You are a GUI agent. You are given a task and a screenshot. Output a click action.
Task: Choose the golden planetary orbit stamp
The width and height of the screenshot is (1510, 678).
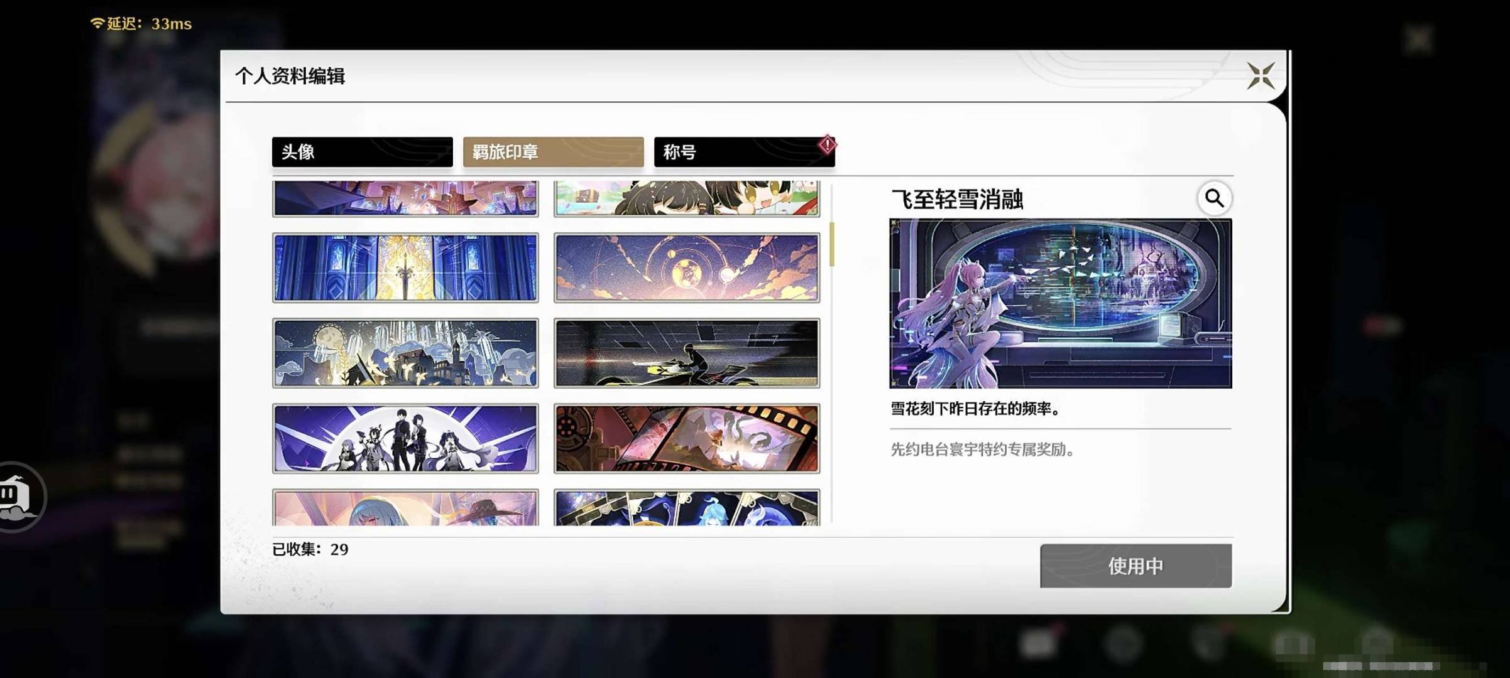coord(686,268)
